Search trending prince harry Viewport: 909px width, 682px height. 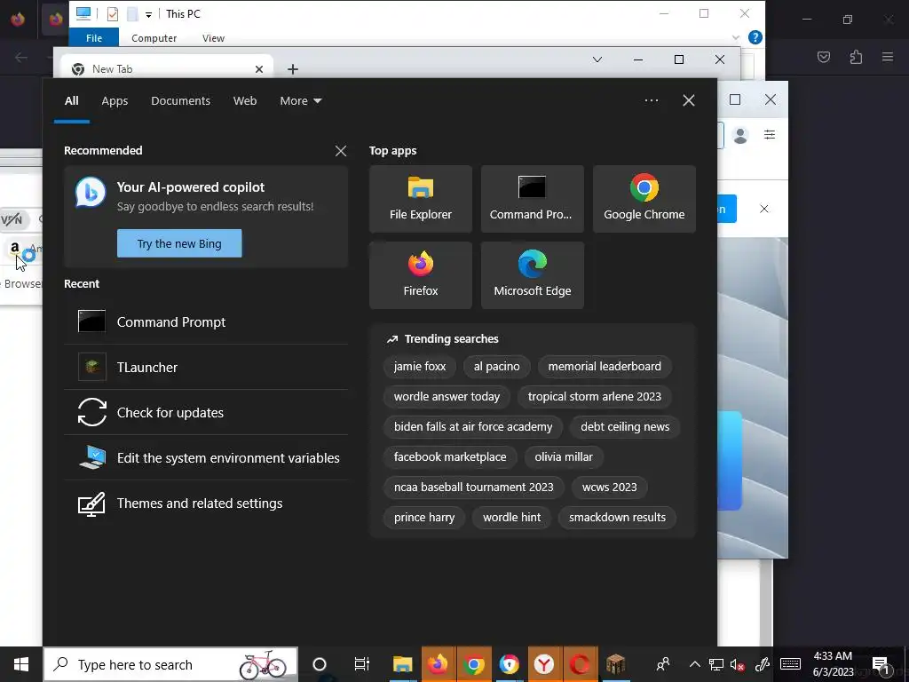point(424,518)
